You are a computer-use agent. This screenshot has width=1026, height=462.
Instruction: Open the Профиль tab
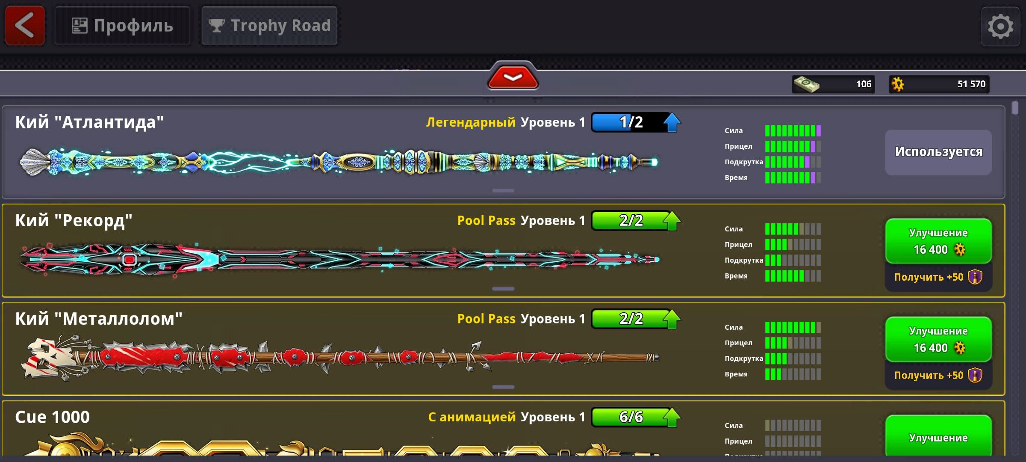click(122, 26)
